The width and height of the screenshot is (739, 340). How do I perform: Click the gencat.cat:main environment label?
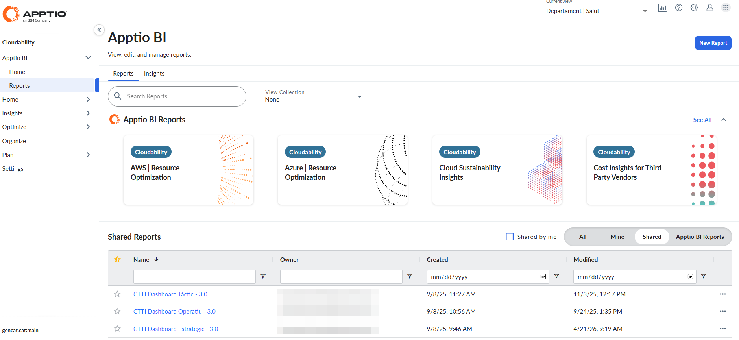tap(20, 330)
